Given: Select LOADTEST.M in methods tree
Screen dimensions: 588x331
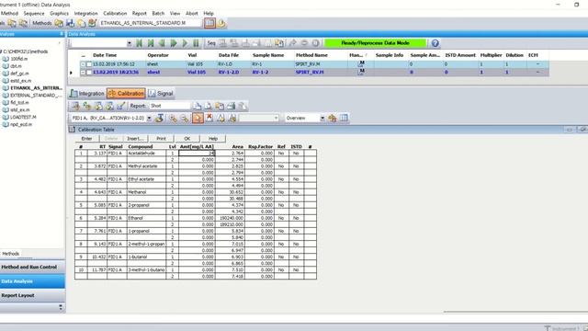Looking at the screenshot, I should [x=23, y=117].
